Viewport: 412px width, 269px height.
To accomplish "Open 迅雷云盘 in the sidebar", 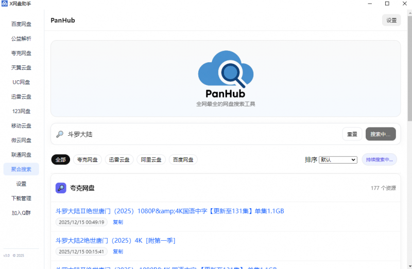I will pyautogui.click(x=21, y=97).
